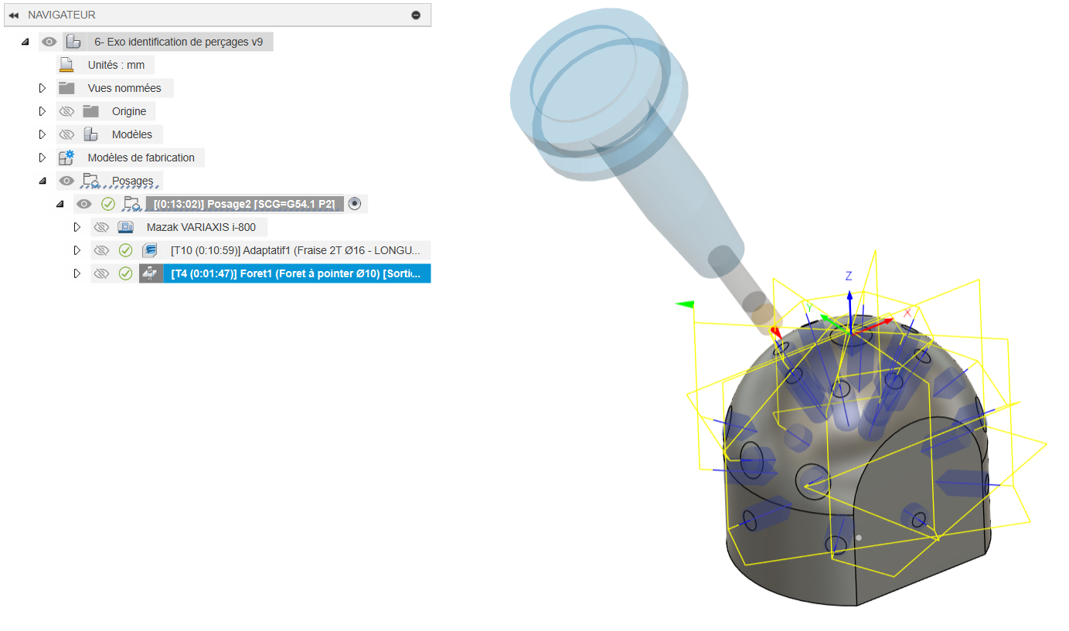Expand the Modèles de fabrication node

click(43, 158)
